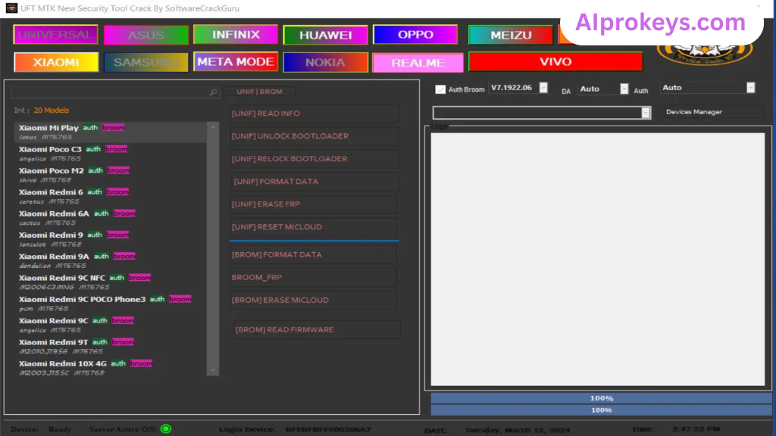This screenshot has width=776, height=436.
Task: Open the NOKIA brand tab
Action: click(325, 62)
